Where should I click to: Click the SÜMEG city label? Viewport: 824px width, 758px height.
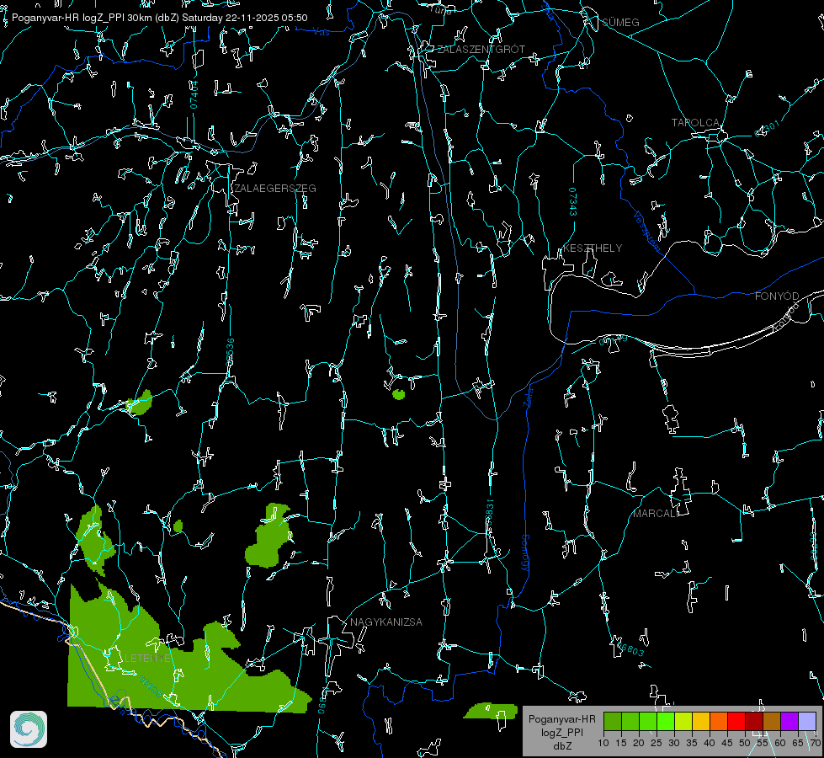pos(620,22)
